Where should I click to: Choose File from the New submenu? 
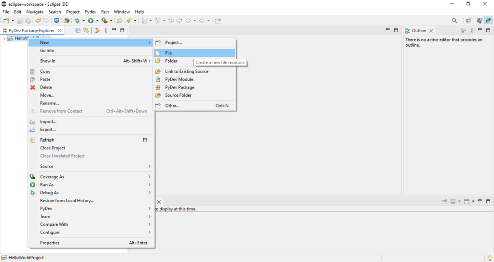click(194, 53)
